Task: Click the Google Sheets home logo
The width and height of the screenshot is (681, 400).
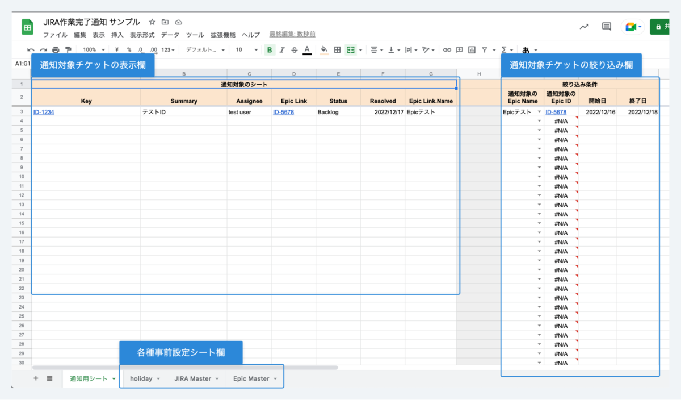Action: tap(27, 27)
